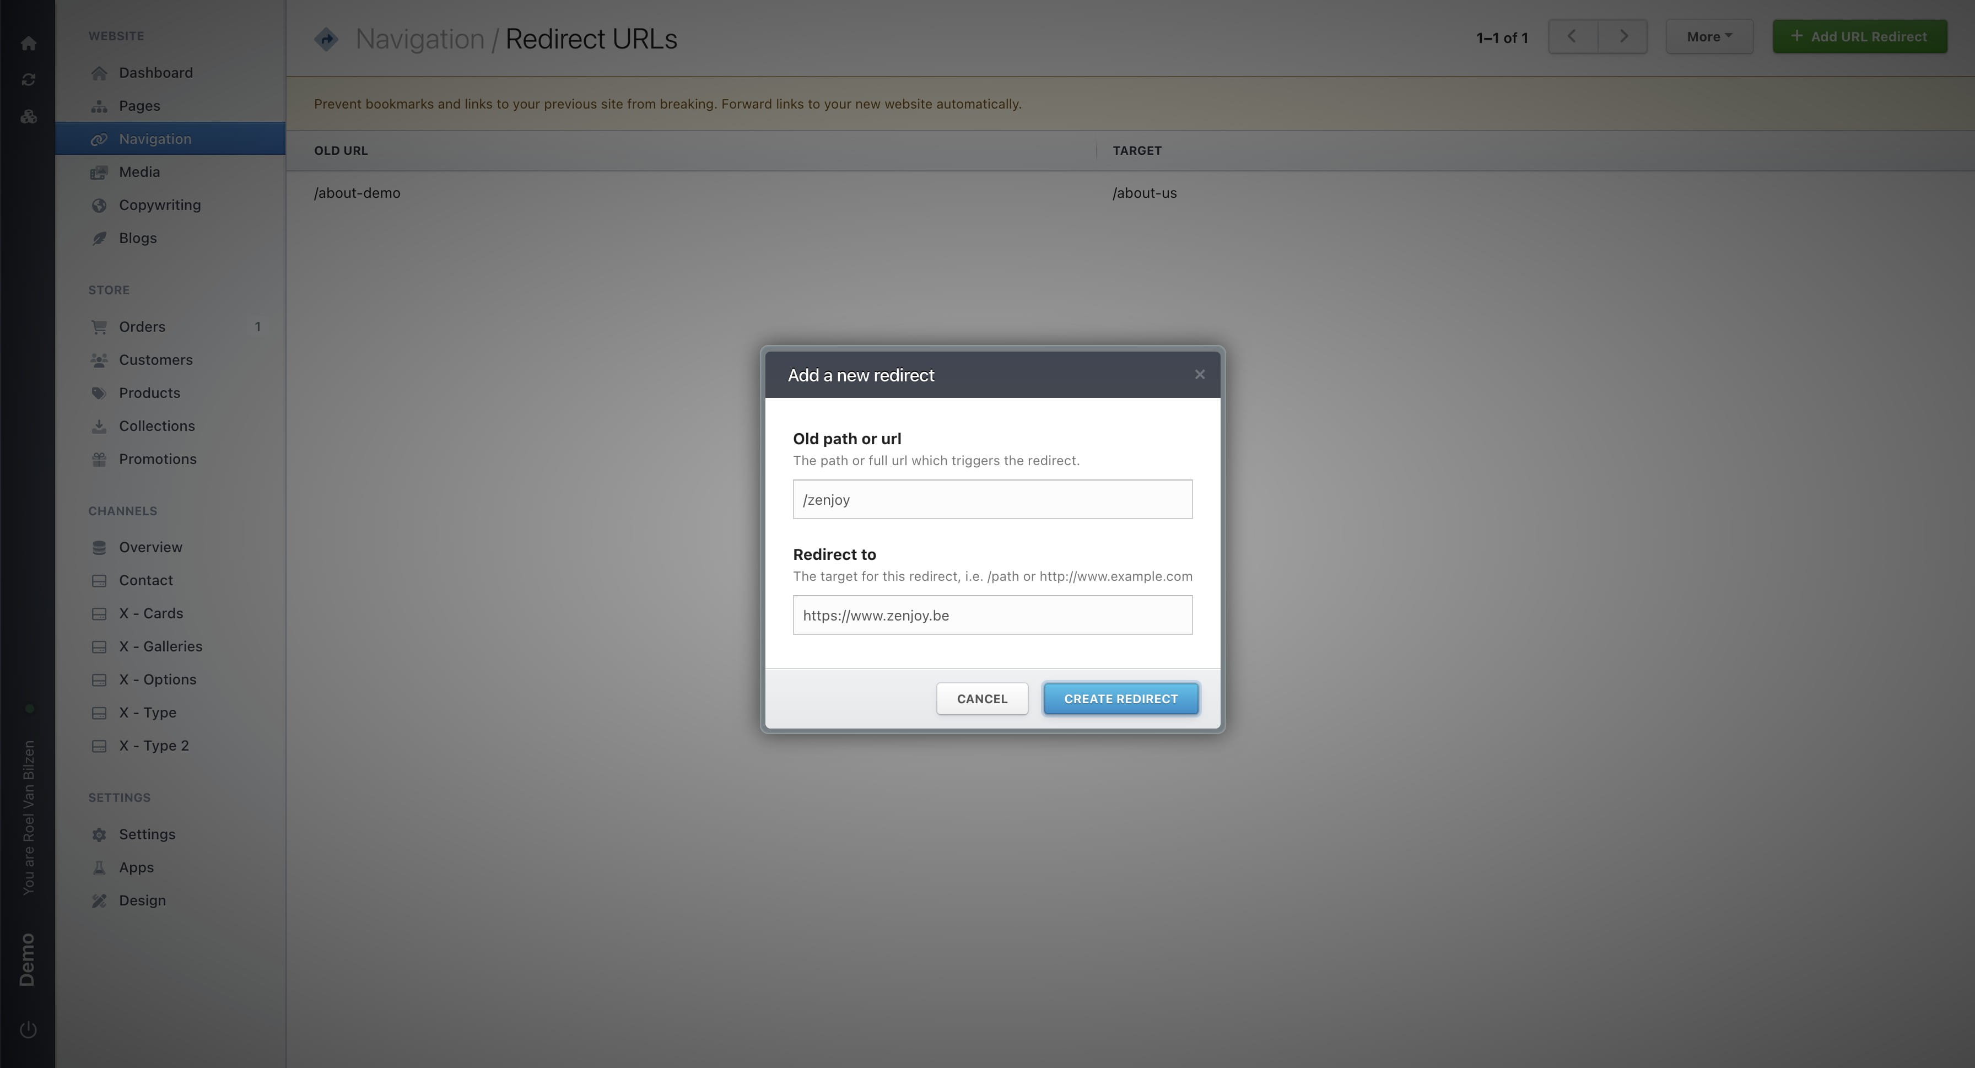Open X - Galleries under Channels
Image resolution: width=1975 pixels, height=1068 pixels.
tap(161, 646)
